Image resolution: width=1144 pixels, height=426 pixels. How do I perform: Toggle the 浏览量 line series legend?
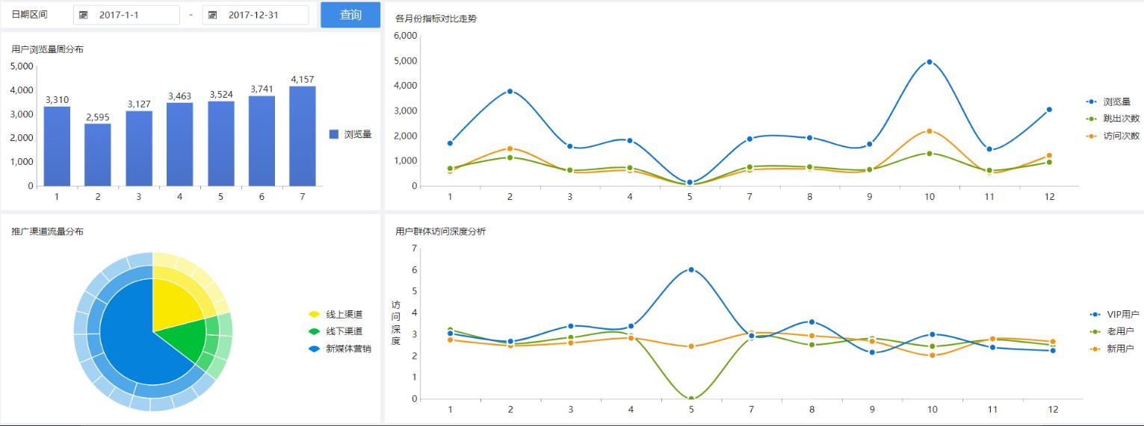pos(1110,101)
